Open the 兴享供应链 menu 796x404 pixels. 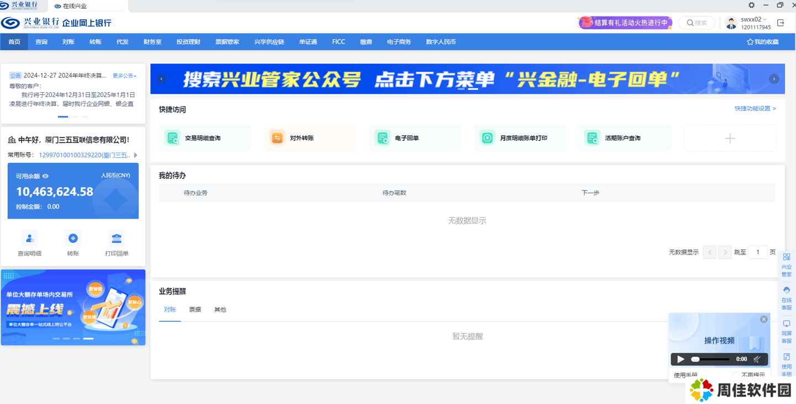pos(269,42)
